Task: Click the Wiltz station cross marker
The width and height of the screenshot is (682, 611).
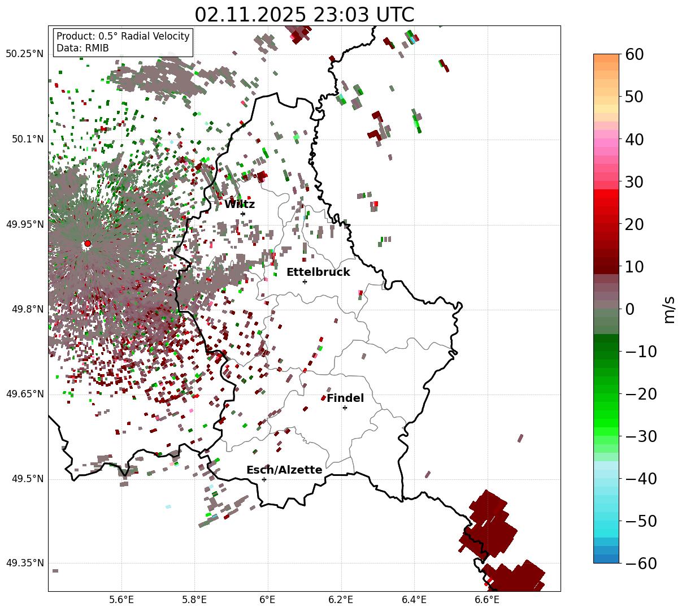Action: coord(243,214)
